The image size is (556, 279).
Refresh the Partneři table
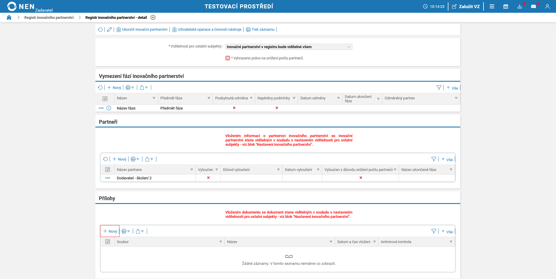click(106, 159)
